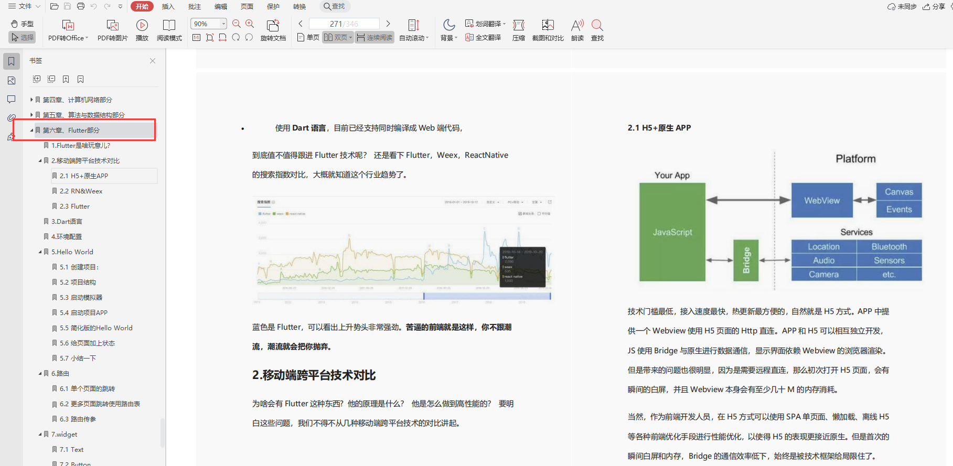Image resolution: width=953 pixels, height=466 pixels.
Task: Open the 90% zoom level dropdown
Action: pyautogui.click(x=223, y=24)
